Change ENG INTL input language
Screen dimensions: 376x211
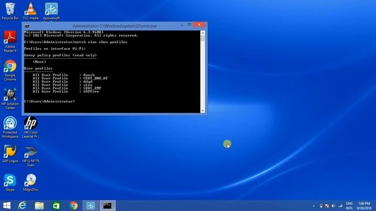350,206
